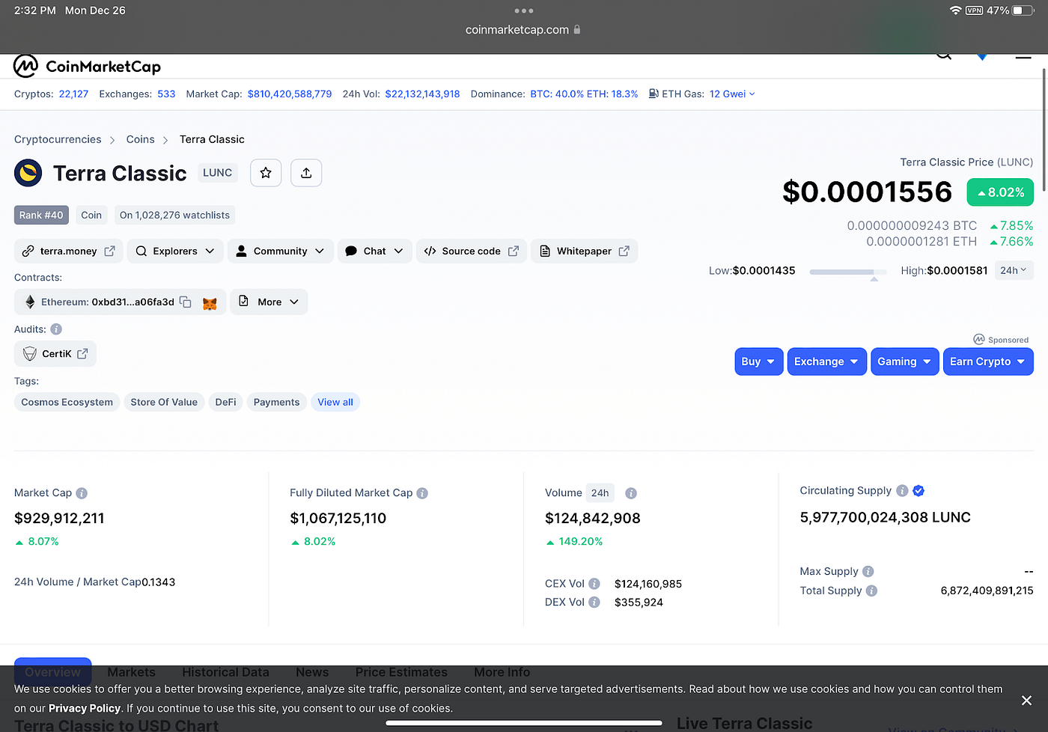Click the Circulating Supply info icon
This screenshot has width=1048, height=732.
click(x=903, y=490)
